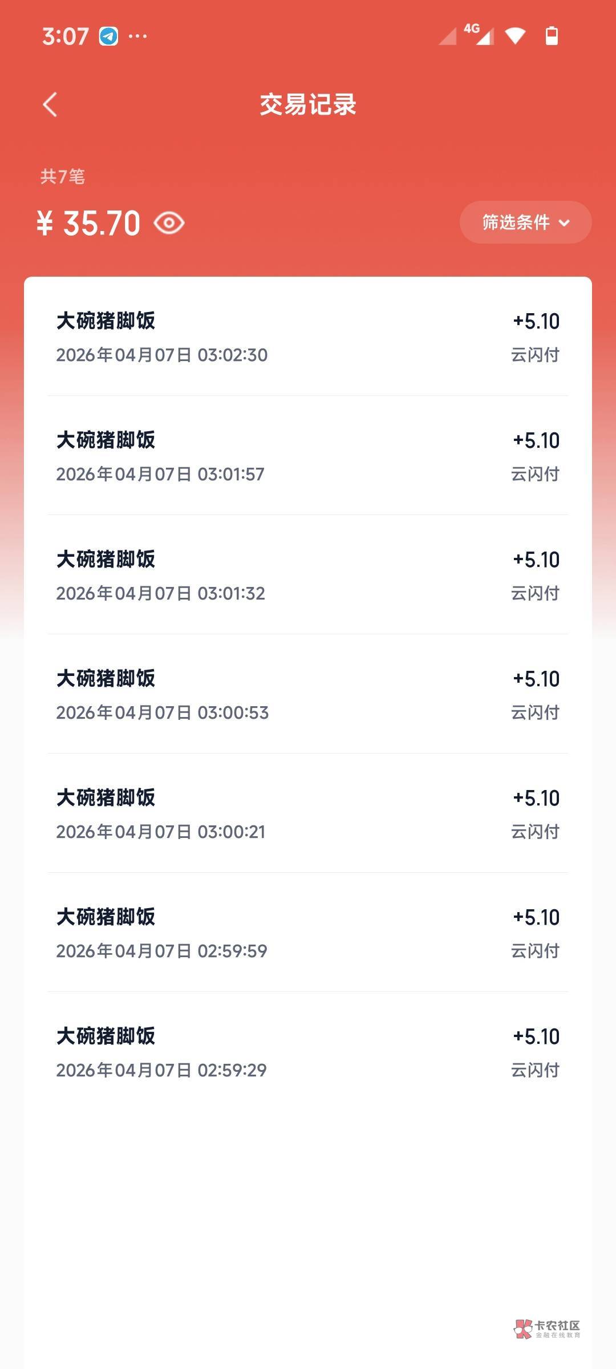Tap the back arrow icon
Image resolution: width=616 pixels, height=1369 pixels.
pos(50,104)
